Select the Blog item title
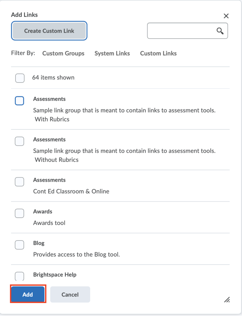The width and height of the screenshot is (242, 316). pos(39,243)
